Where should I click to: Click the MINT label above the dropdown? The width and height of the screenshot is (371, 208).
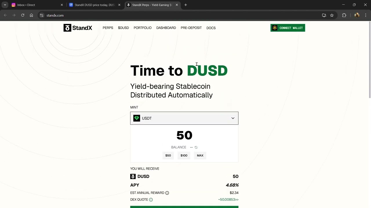click(x=134, y=107)
